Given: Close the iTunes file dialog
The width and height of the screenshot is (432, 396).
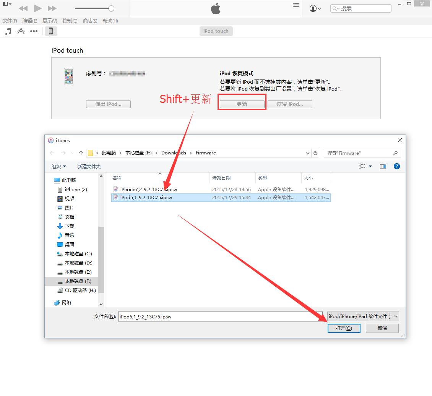Looking at the screenshot, I should pos(400,140).
